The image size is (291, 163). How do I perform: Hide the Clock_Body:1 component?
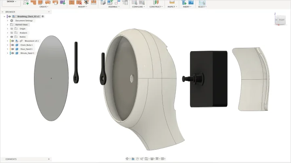point(13,45)
